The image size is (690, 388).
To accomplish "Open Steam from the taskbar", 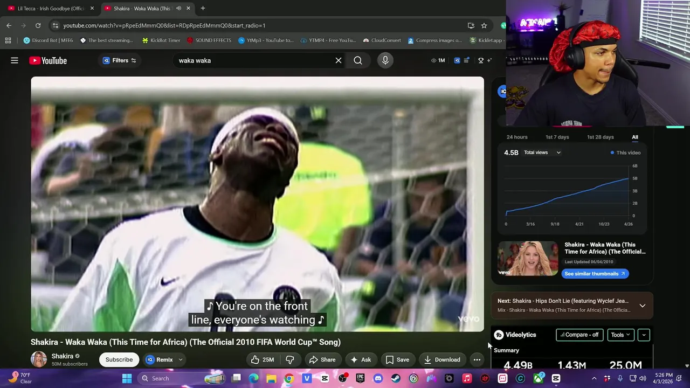I will [396, 378].
